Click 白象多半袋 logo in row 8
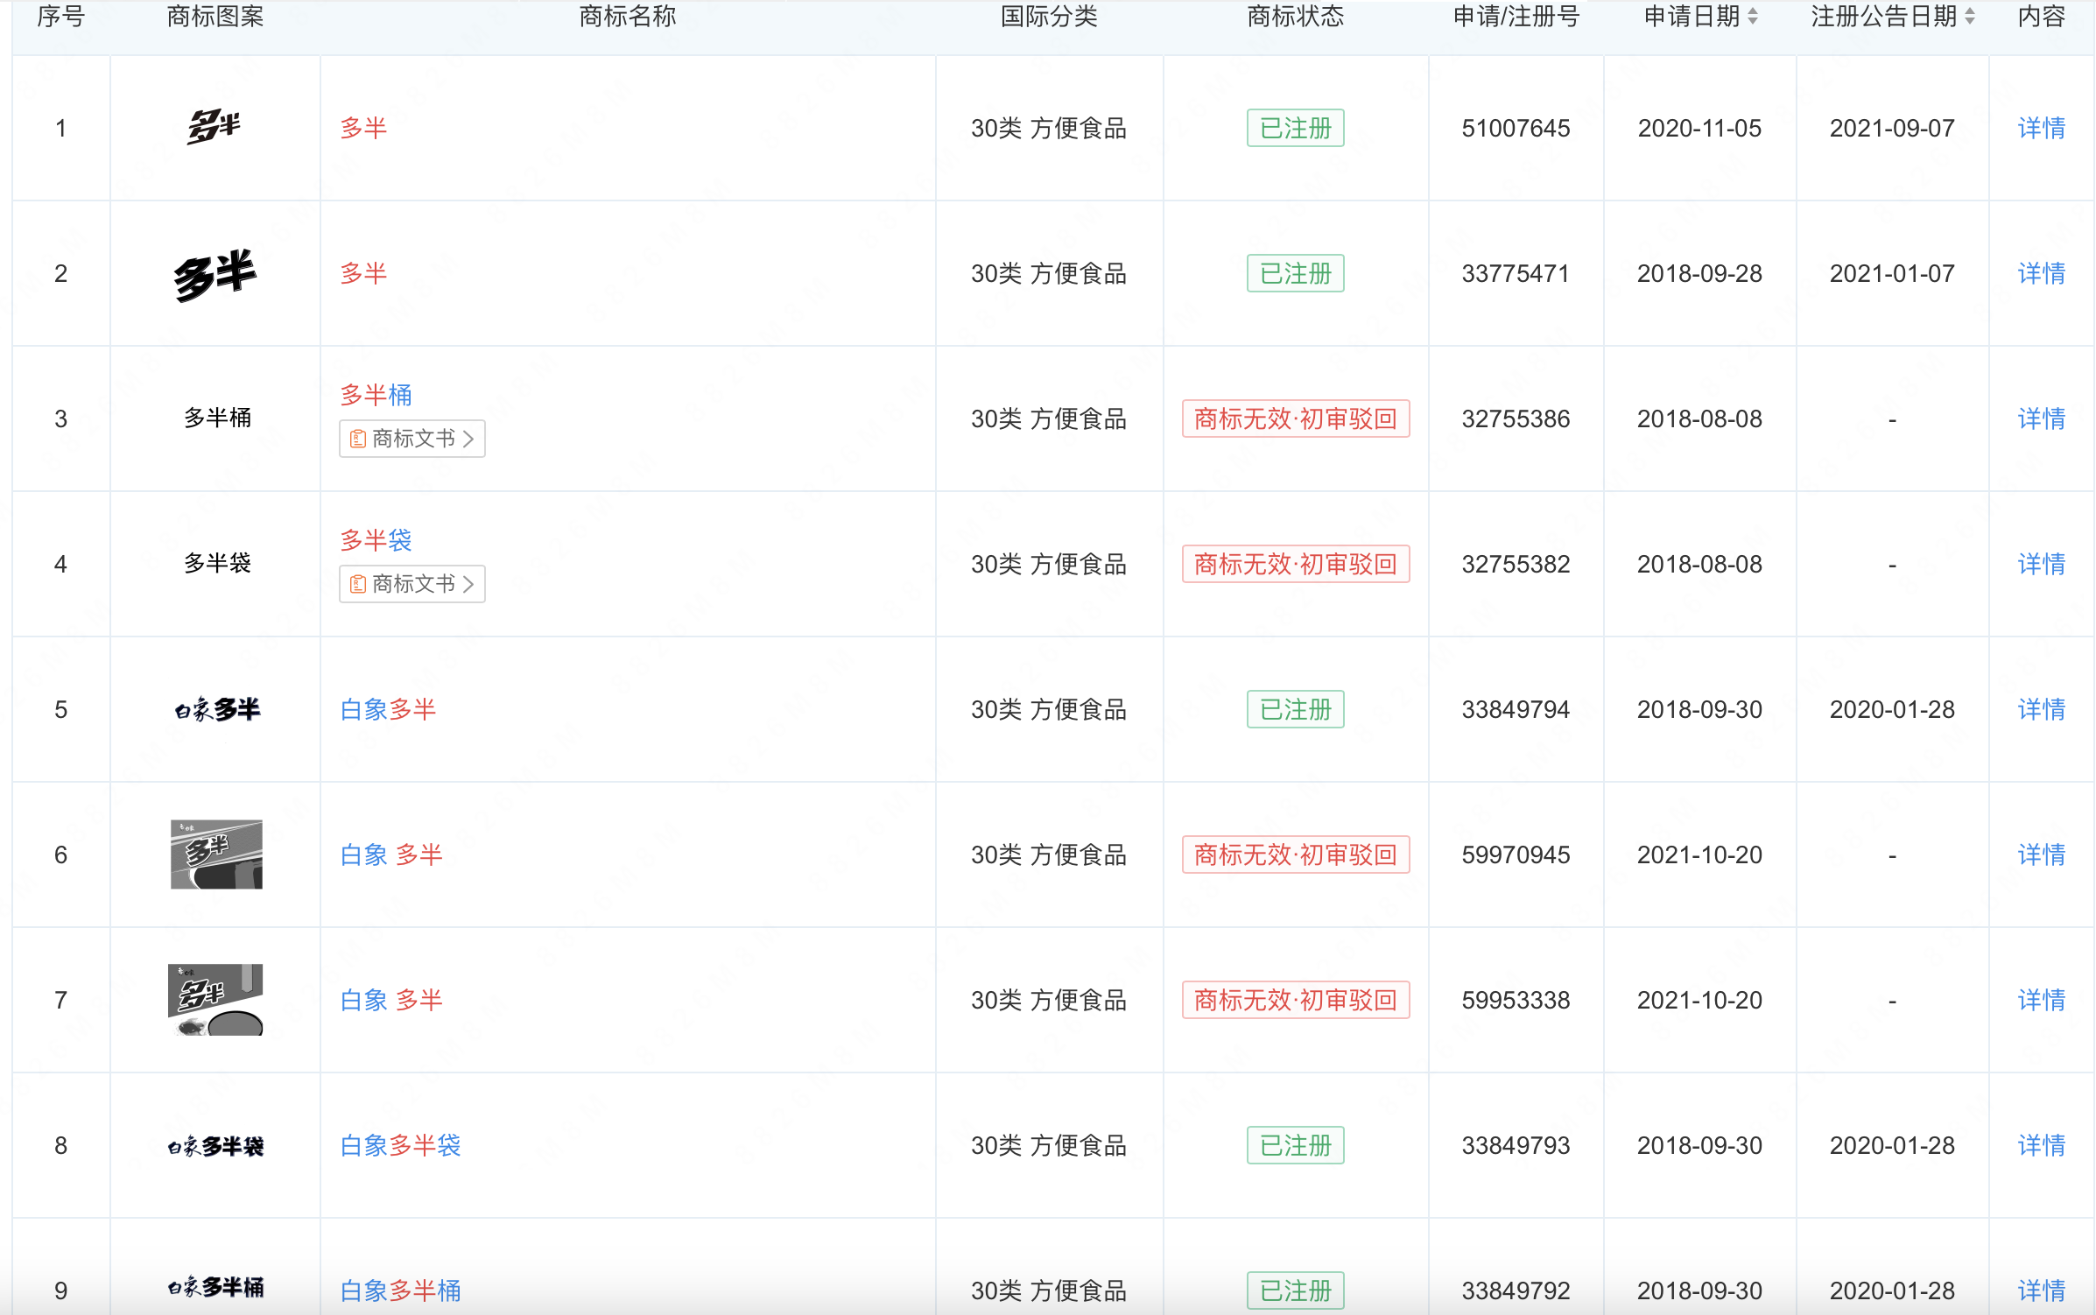 [x=215, y=1145]
